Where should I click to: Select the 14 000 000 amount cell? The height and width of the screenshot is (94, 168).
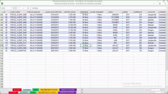tap(72, 25)
